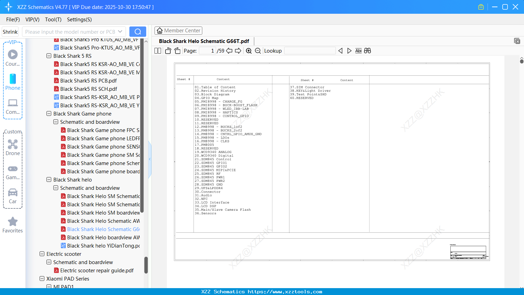The height and width of the screenshot is (295, 524).
Task: Click the binoculars search icon
Action: [367, 51]
